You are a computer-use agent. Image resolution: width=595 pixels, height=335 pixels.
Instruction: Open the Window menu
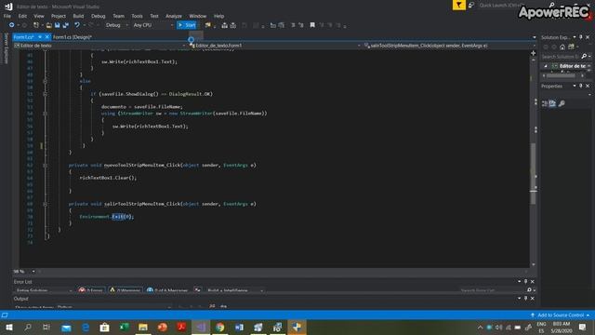198,16
